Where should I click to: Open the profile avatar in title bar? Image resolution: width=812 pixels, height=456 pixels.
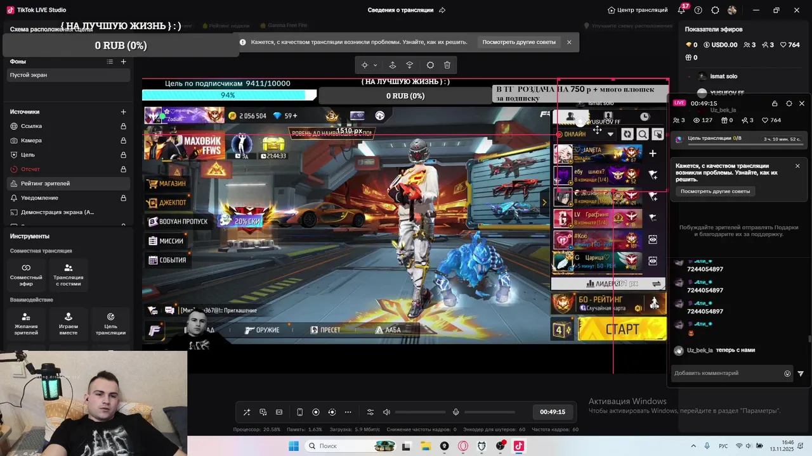732,10
